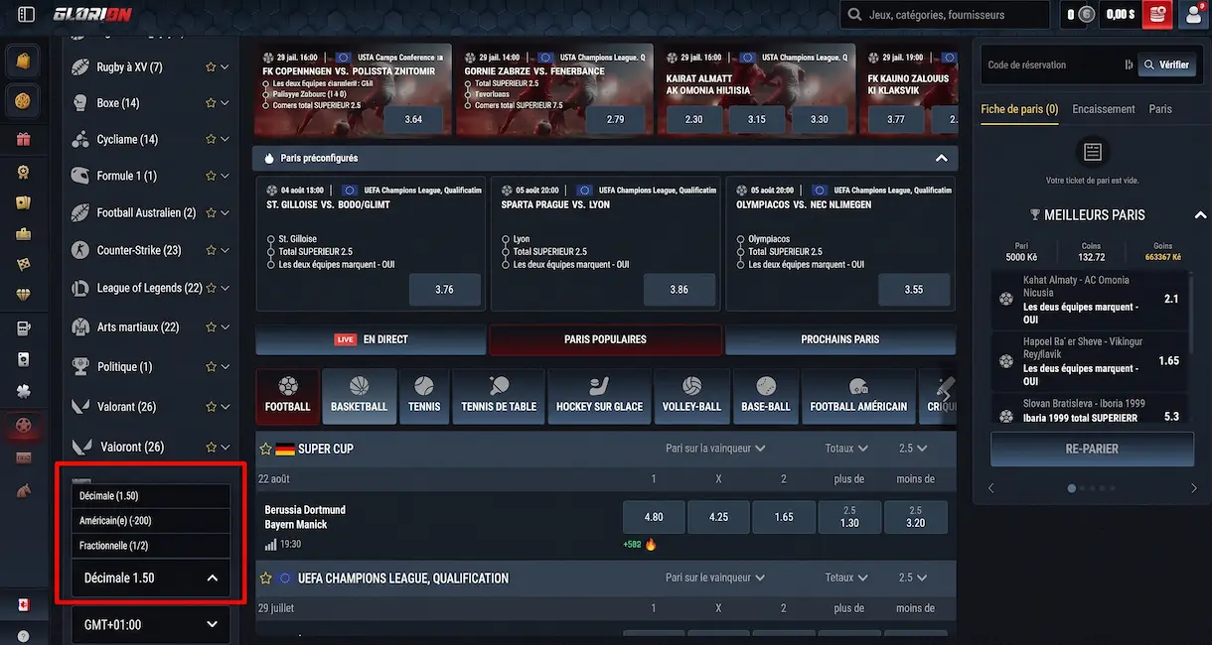Focus the Jeux, catégories, fournisseurs search field
The height and width of the screenshot is (645, 1212).
945,15
